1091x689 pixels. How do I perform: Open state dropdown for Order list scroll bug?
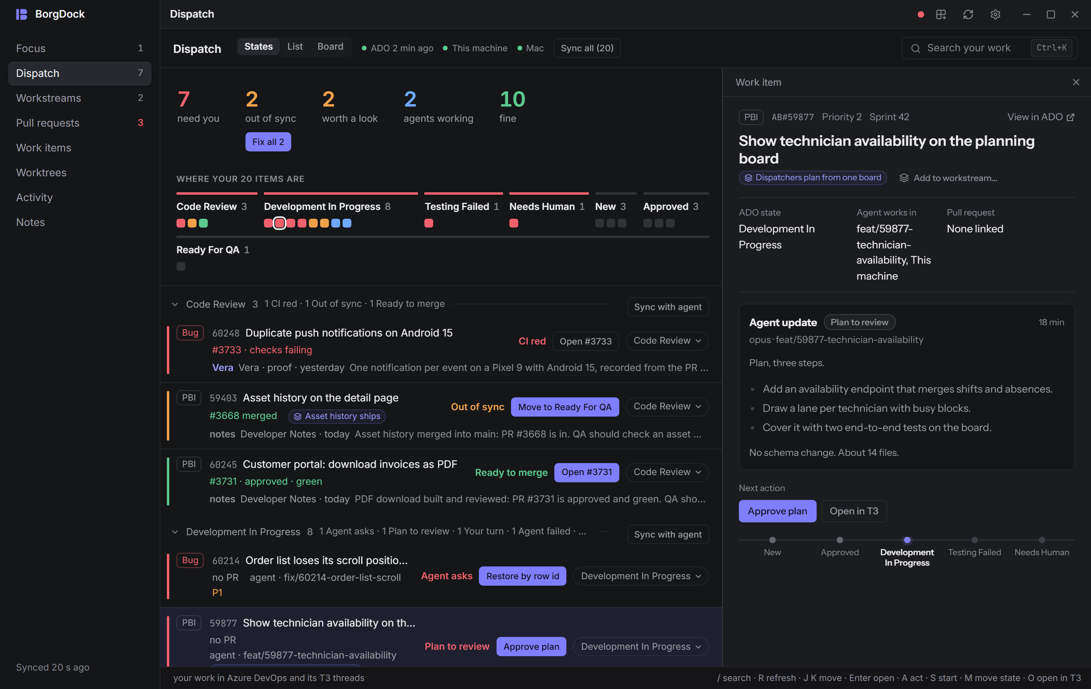pos(641,576)
